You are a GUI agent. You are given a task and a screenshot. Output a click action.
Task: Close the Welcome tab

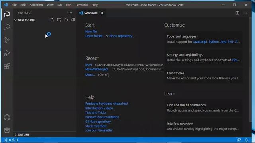pyautogui.click(x=102, y=13)
